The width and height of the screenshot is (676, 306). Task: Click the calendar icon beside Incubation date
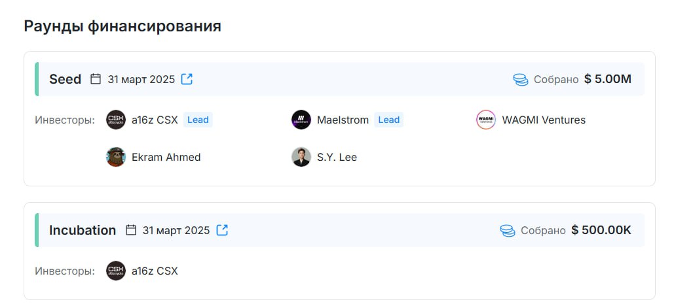[130, 230]
